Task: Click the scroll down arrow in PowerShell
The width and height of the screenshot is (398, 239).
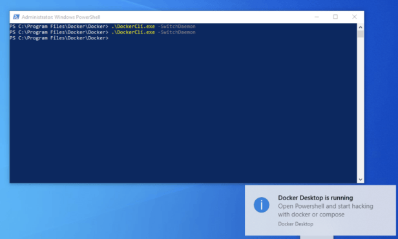Action: [360, 180]
